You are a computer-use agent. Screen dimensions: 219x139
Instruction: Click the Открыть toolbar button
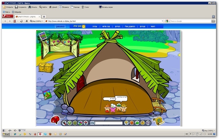click(8, 7)
